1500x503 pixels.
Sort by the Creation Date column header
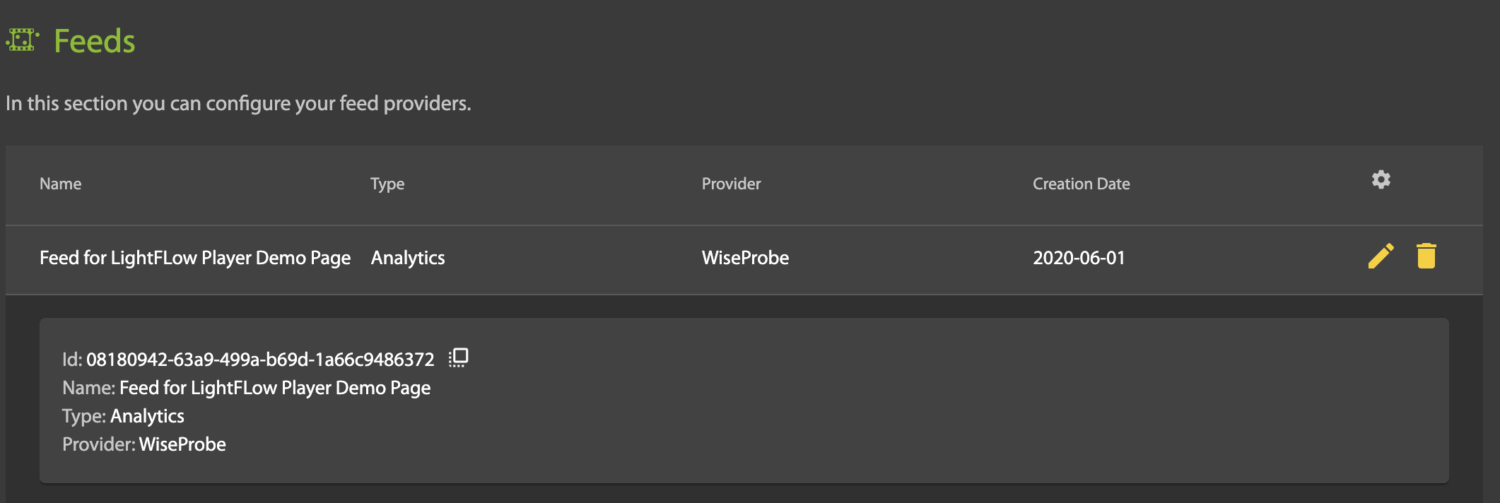coord(1081,184)
